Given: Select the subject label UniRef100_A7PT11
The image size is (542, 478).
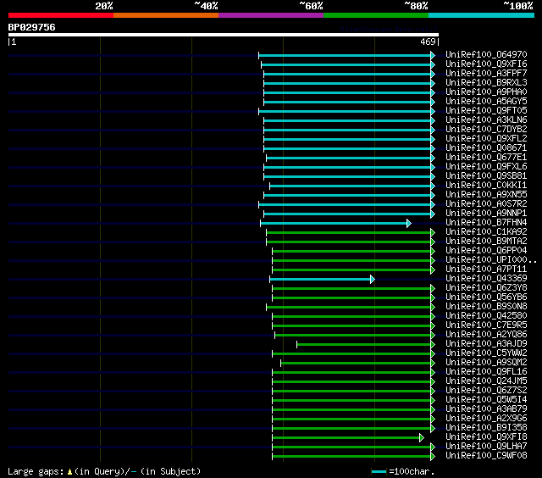Looking at the screenshot, I should 486,270.
